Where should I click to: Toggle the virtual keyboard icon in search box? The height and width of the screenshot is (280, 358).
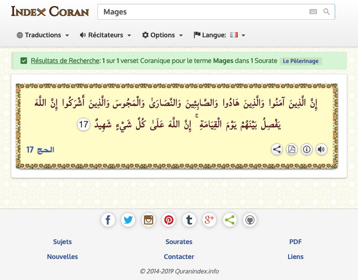pyautogui.click(x=313, y=12)
